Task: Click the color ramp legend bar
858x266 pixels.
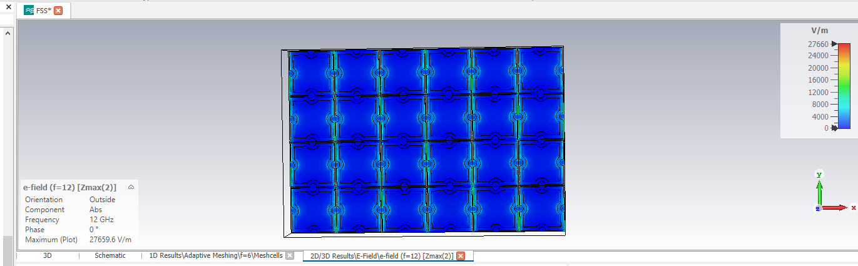Action: coord(844,86)
